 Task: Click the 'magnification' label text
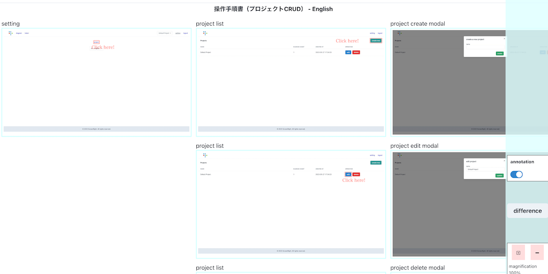(x=523, y=267)
